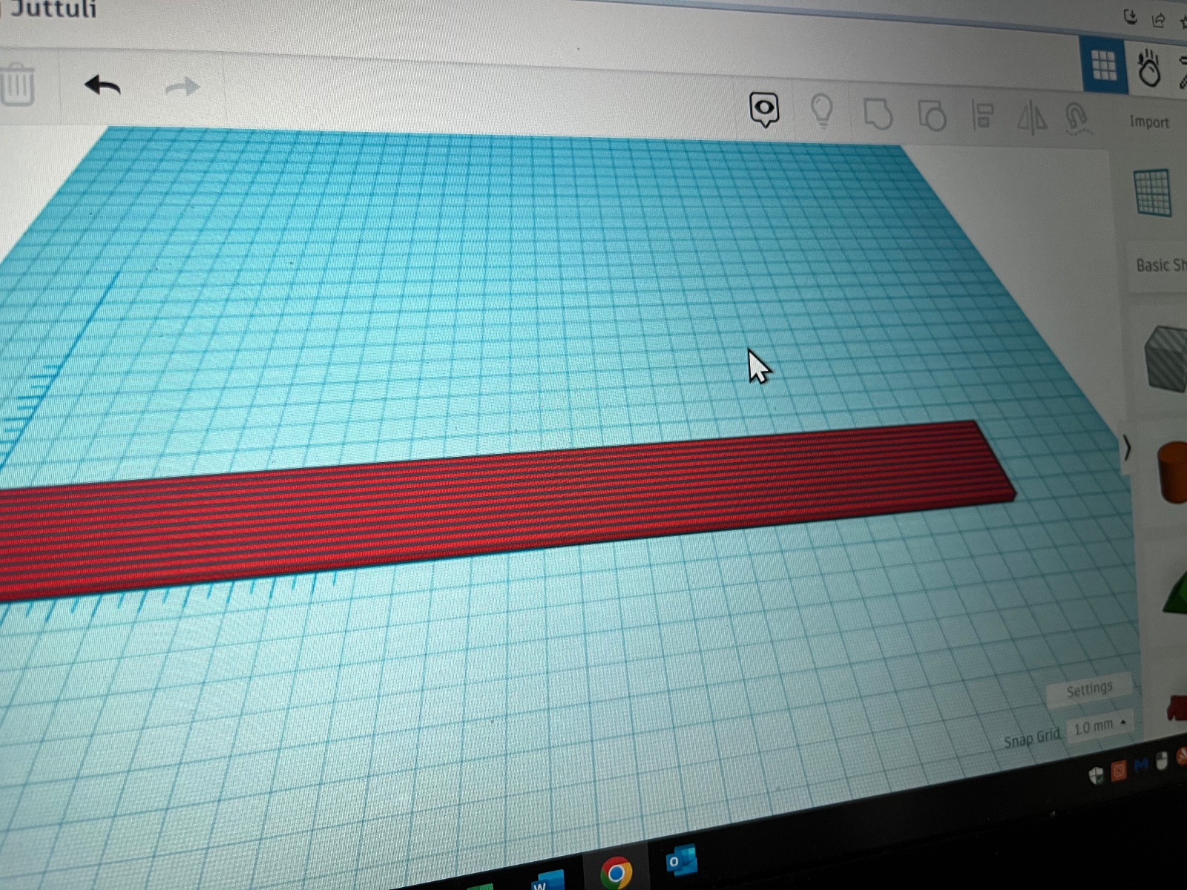
Task: Select the red box on the workplane
Action: 504,504
